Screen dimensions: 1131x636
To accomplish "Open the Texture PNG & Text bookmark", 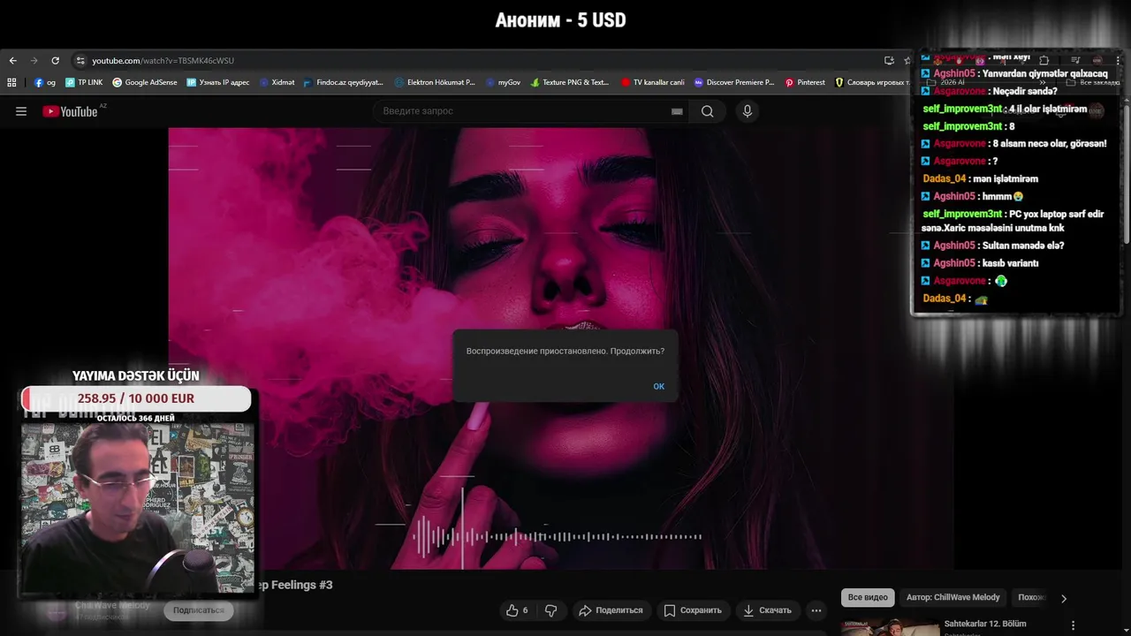I will [x=570, y=82].
